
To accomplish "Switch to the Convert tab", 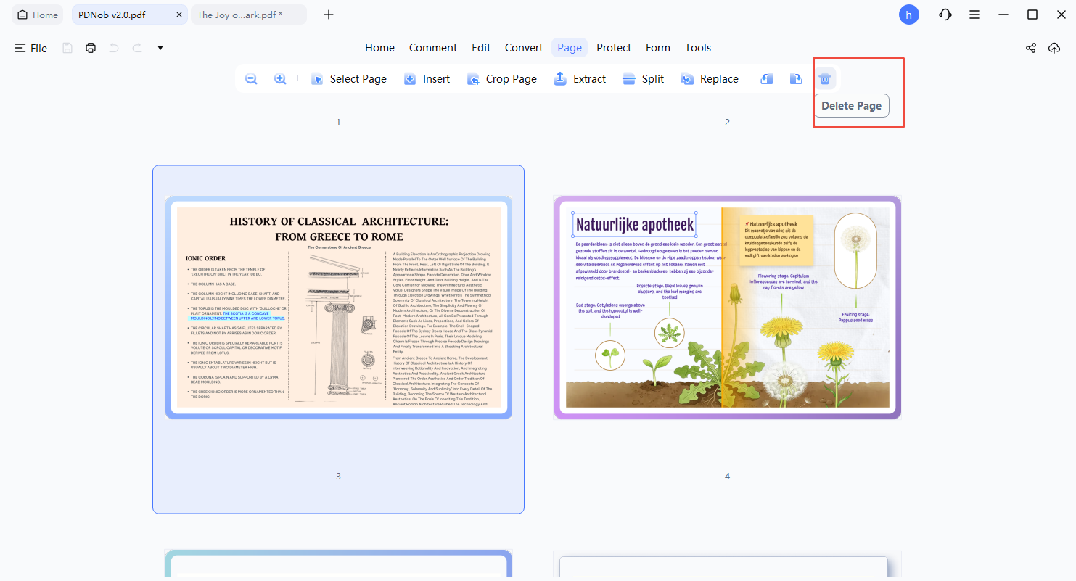I will point(523,48).
